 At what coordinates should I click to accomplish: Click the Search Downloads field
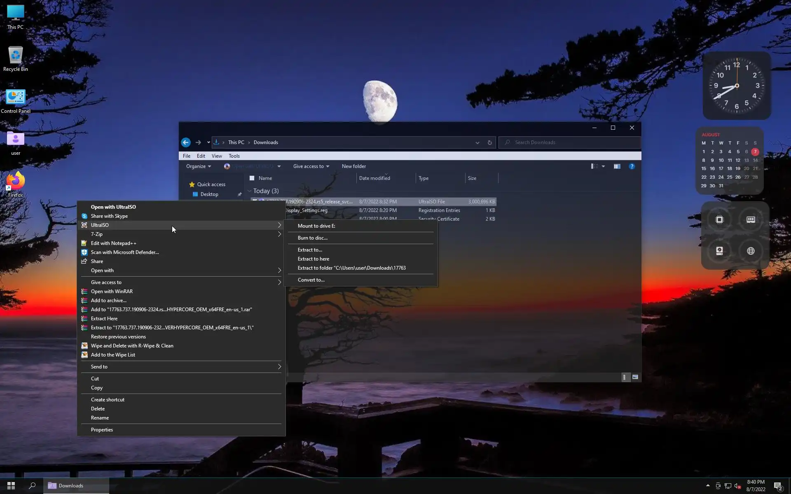point(573,142)
